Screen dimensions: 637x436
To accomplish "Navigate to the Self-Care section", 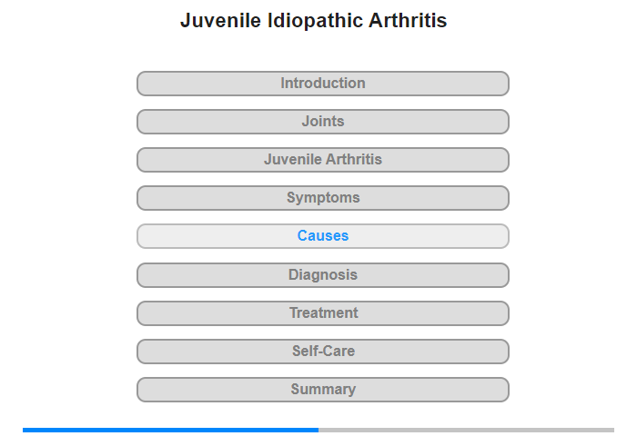I will click(x=322, y=352).
